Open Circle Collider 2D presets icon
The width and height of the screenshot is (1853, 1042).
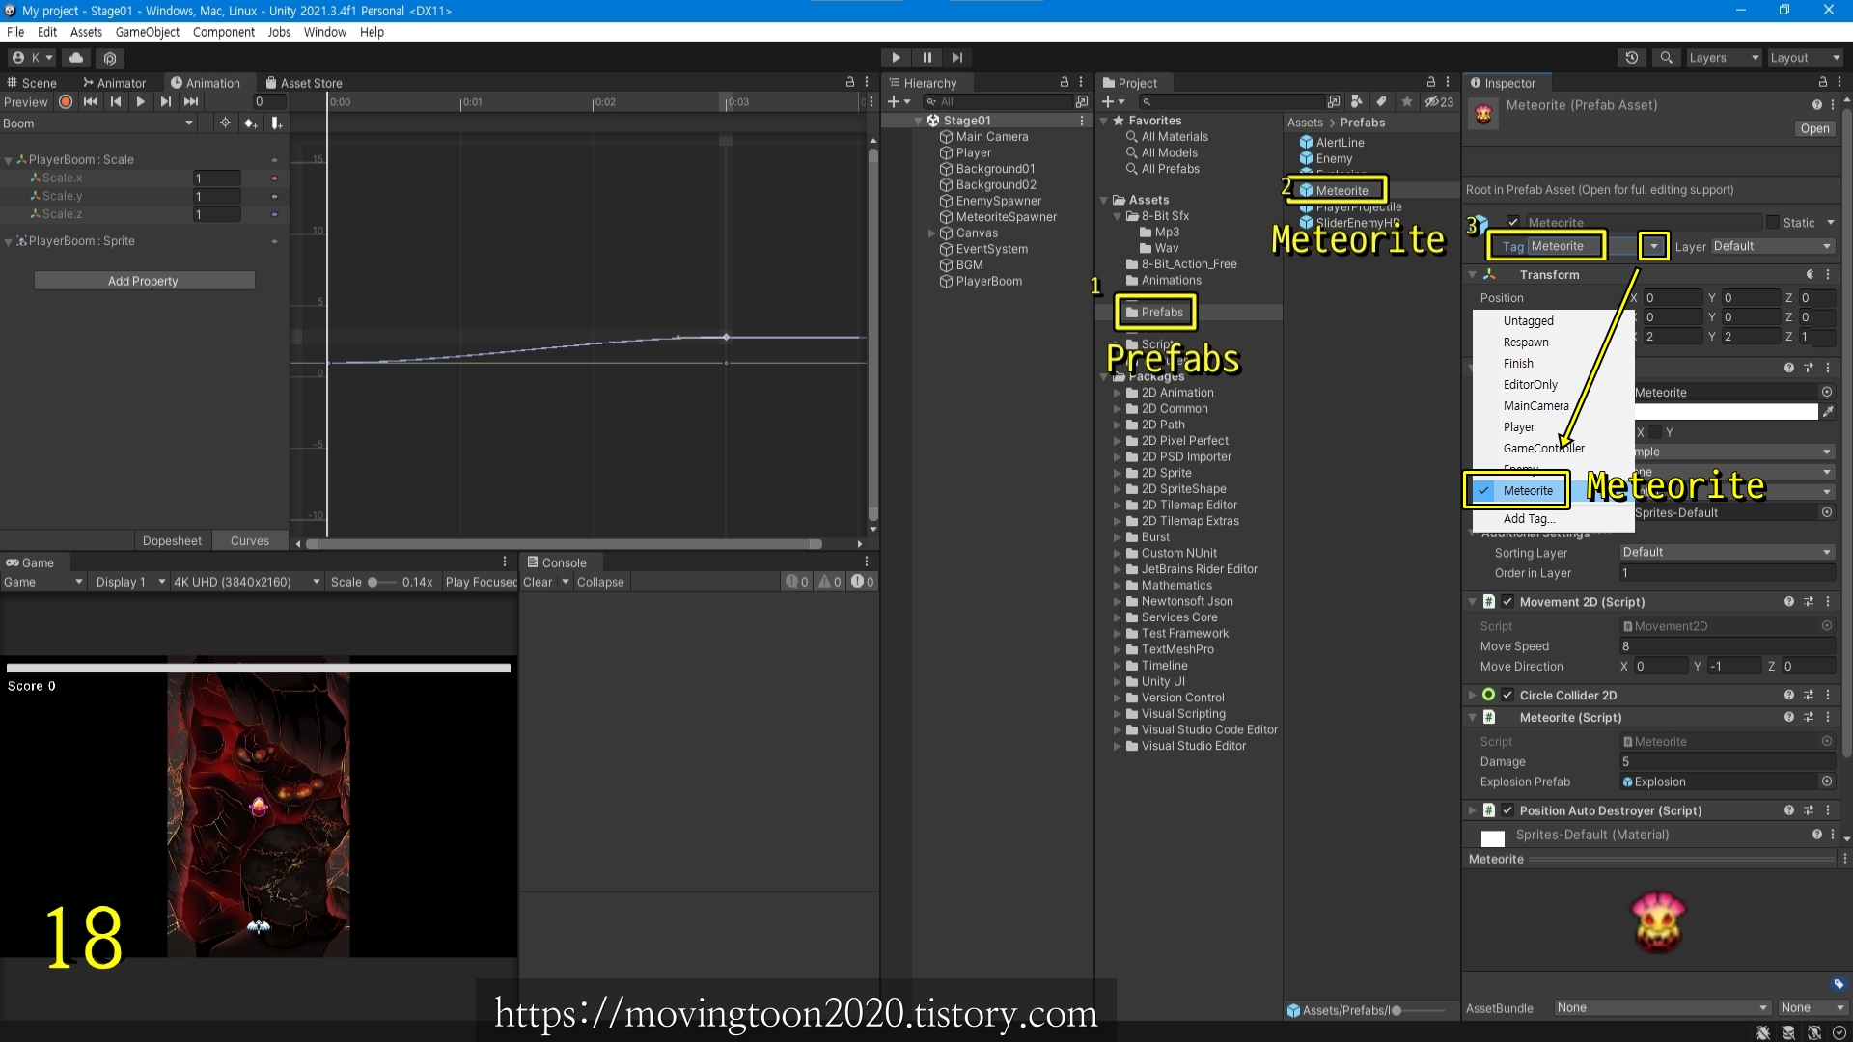1808,696
